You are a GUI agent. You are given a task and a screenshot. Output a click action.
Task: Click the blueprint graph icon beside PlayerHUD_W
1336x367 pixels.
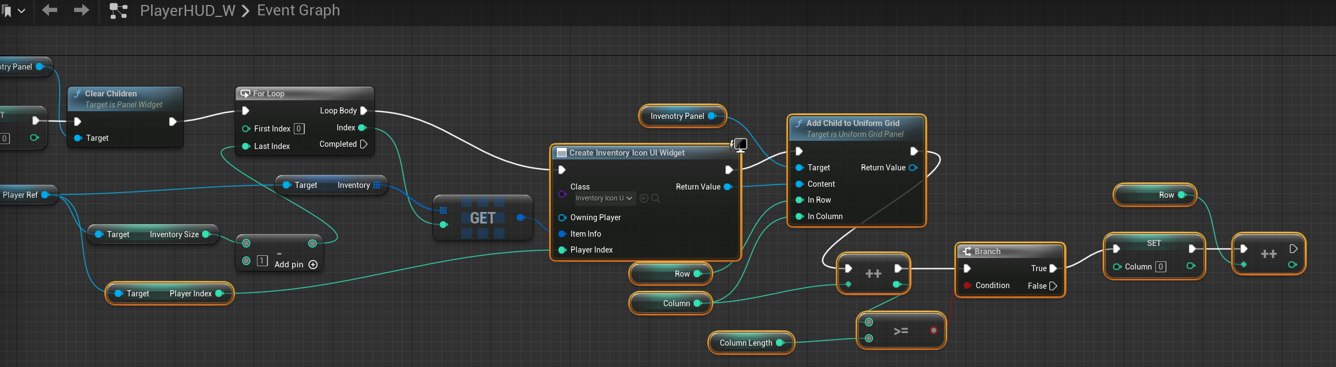[118, 11]
